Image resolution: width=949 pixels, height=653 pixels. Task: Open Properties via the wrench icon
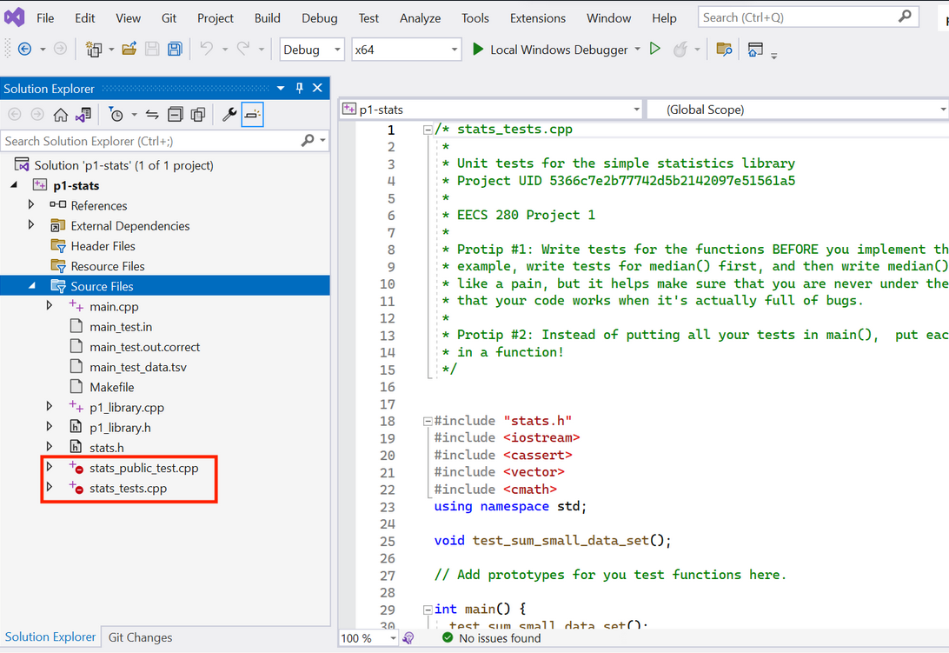pos(229,115)
